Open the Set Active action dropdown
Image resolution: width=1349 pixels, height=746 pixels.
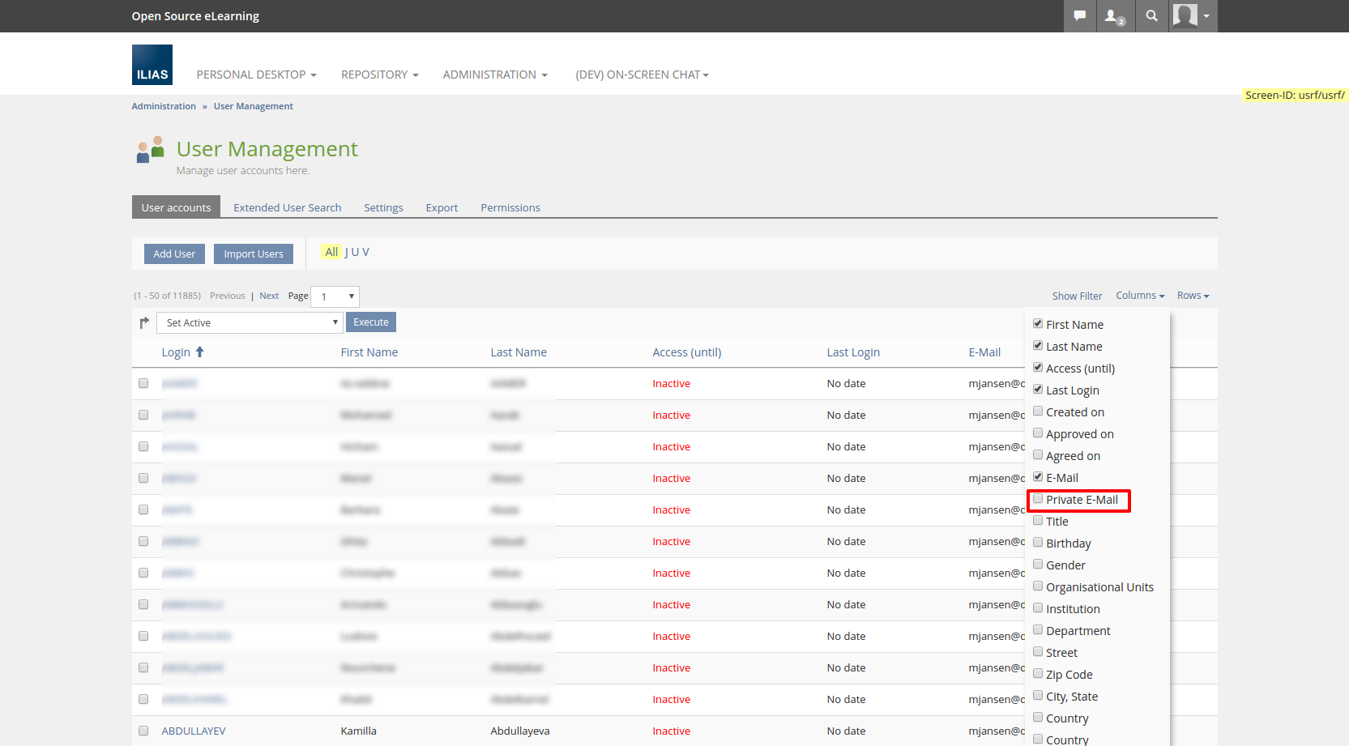pyautogui.click(x=250, y=322)
